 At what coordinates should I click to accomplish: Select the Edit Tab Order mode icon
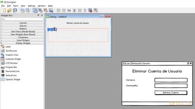51,10
